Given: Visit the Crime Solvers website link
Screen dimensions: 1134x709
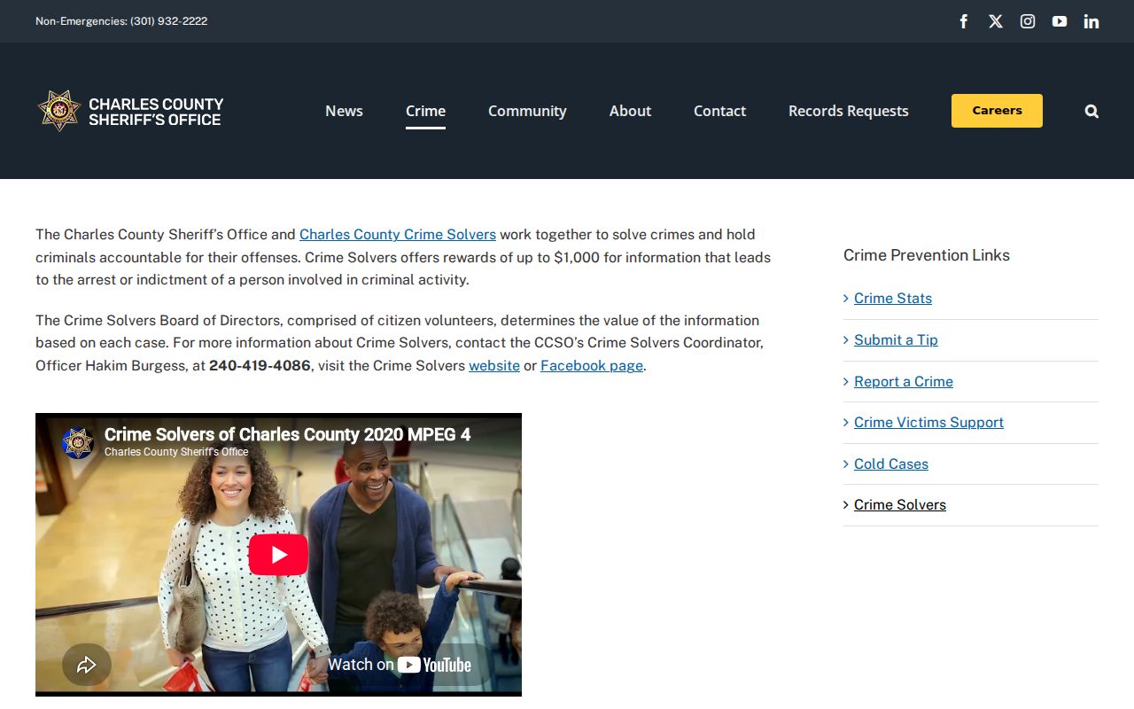Looking at the screenshot, I should pyautogui.click(x=494, y=365).
